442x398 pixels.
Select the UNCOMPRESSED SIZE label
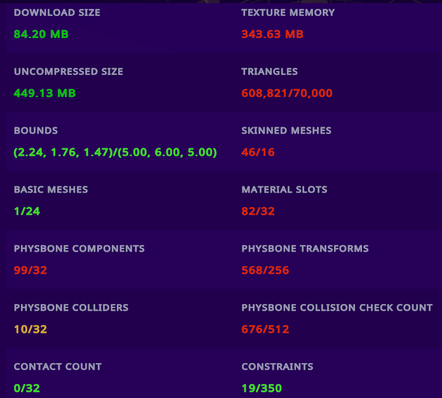69,72
